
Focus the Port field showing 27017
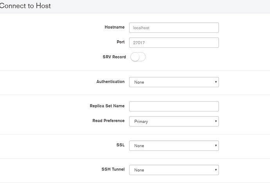(x=174, y=42)
